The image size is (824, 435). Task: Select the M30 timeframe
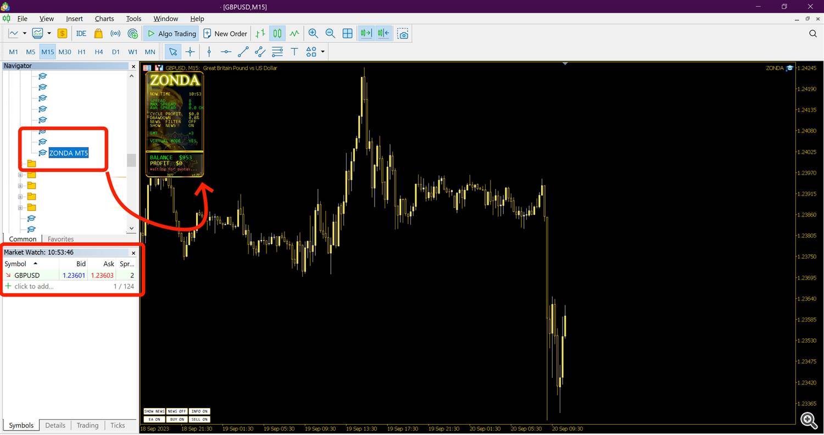pyautogui.click(x=65, y=52)
